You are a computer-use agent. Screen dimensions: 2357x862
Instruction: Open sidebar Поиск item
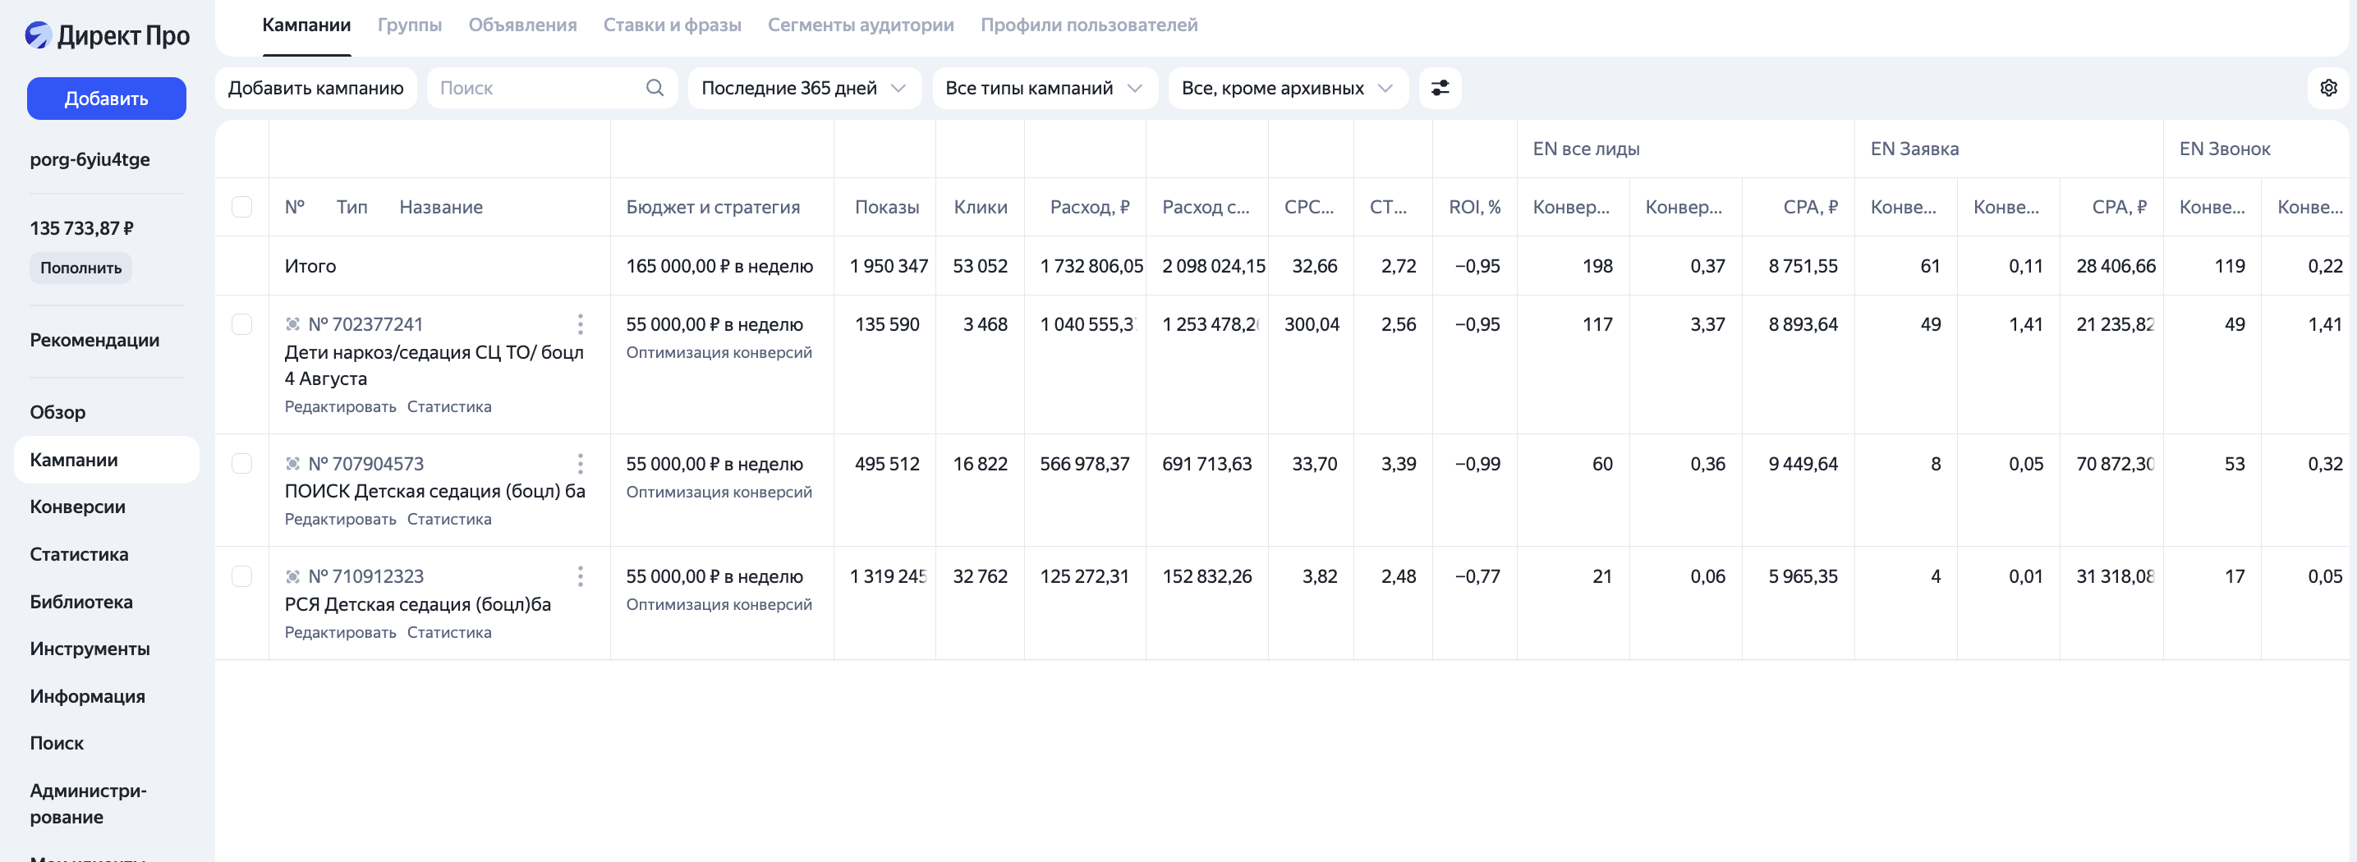click(57, 743)
